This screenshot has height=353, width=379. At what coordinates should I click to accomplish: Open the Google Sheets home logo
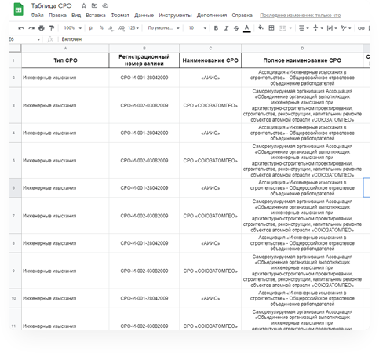point(18,9)
